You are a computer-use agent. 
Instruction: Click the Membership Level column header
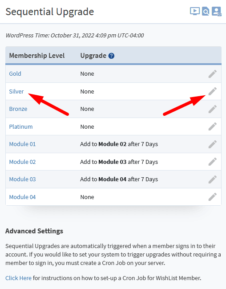pyautogui.click(x=37, y=56)
